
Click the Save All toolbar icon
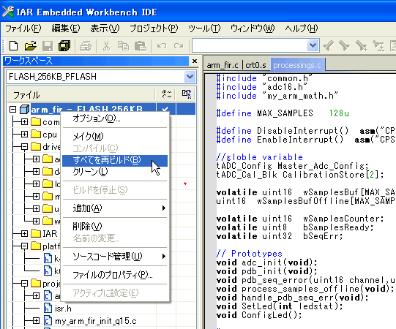coord(64,46)
